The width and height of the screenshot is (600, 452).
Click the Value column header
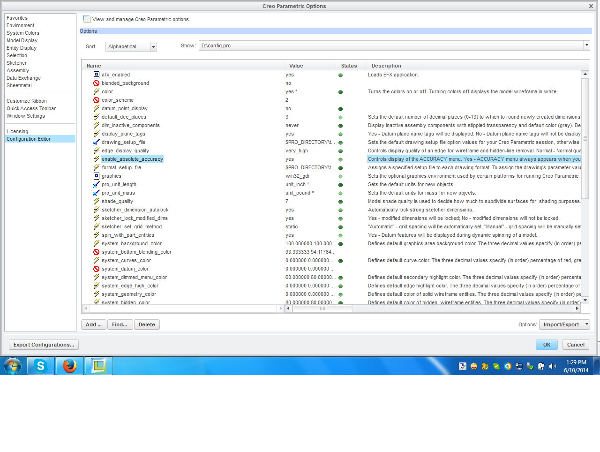310,66
